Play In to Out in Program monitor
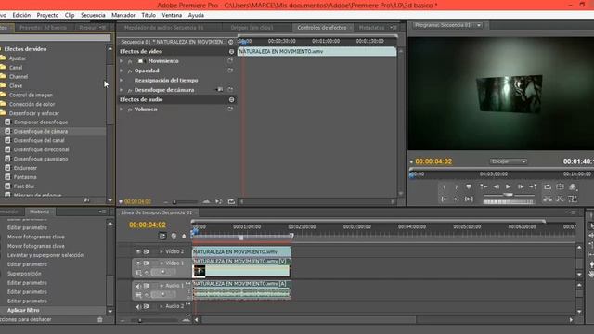Viewport: 594px width, 334px height. pos(469,199)
